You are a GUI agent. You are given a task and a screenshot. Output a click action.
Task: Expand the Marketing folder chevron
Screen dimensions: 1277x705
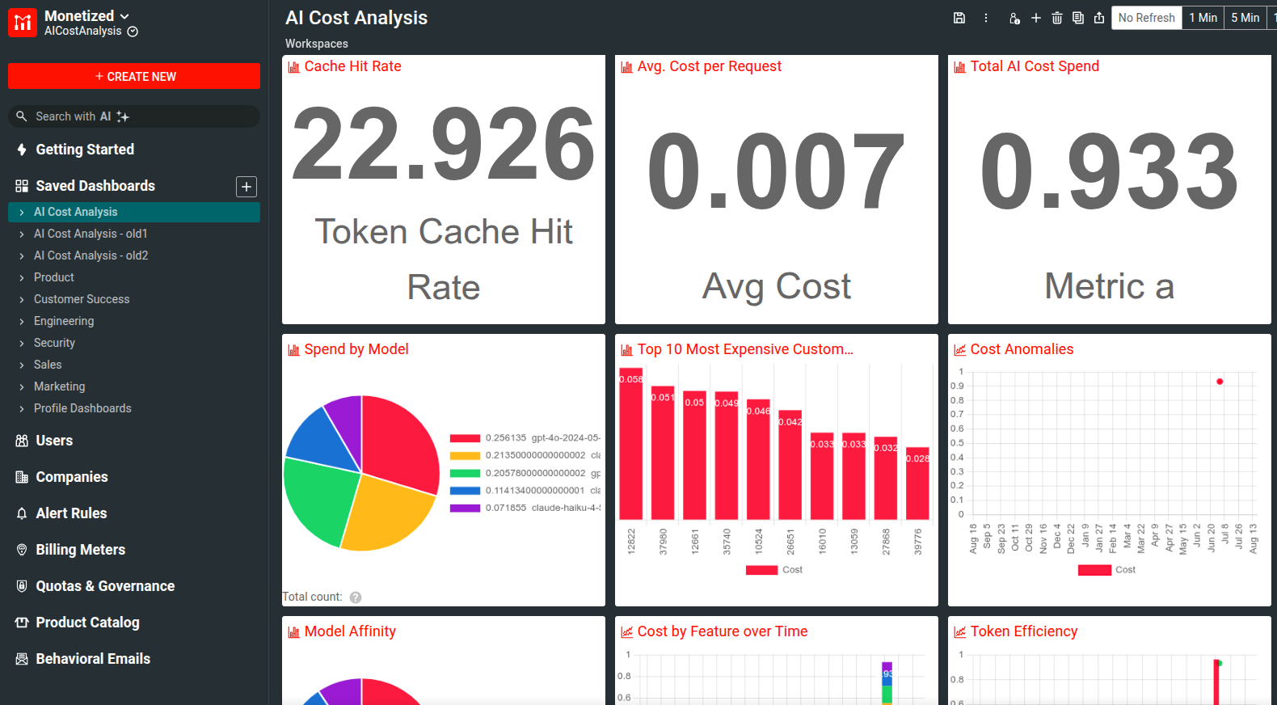coord(22,386)
